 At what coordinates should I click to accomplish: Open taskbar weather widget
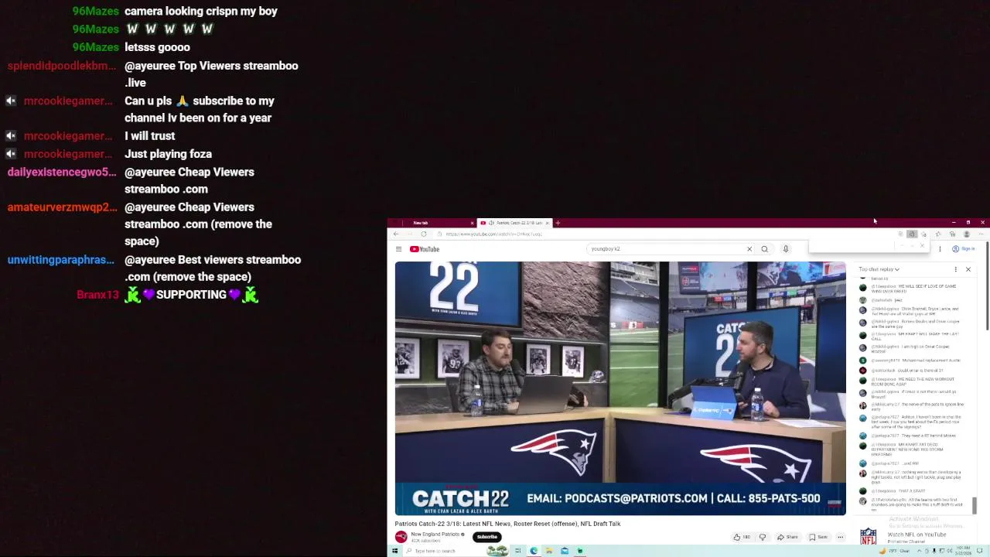point(894,551)
